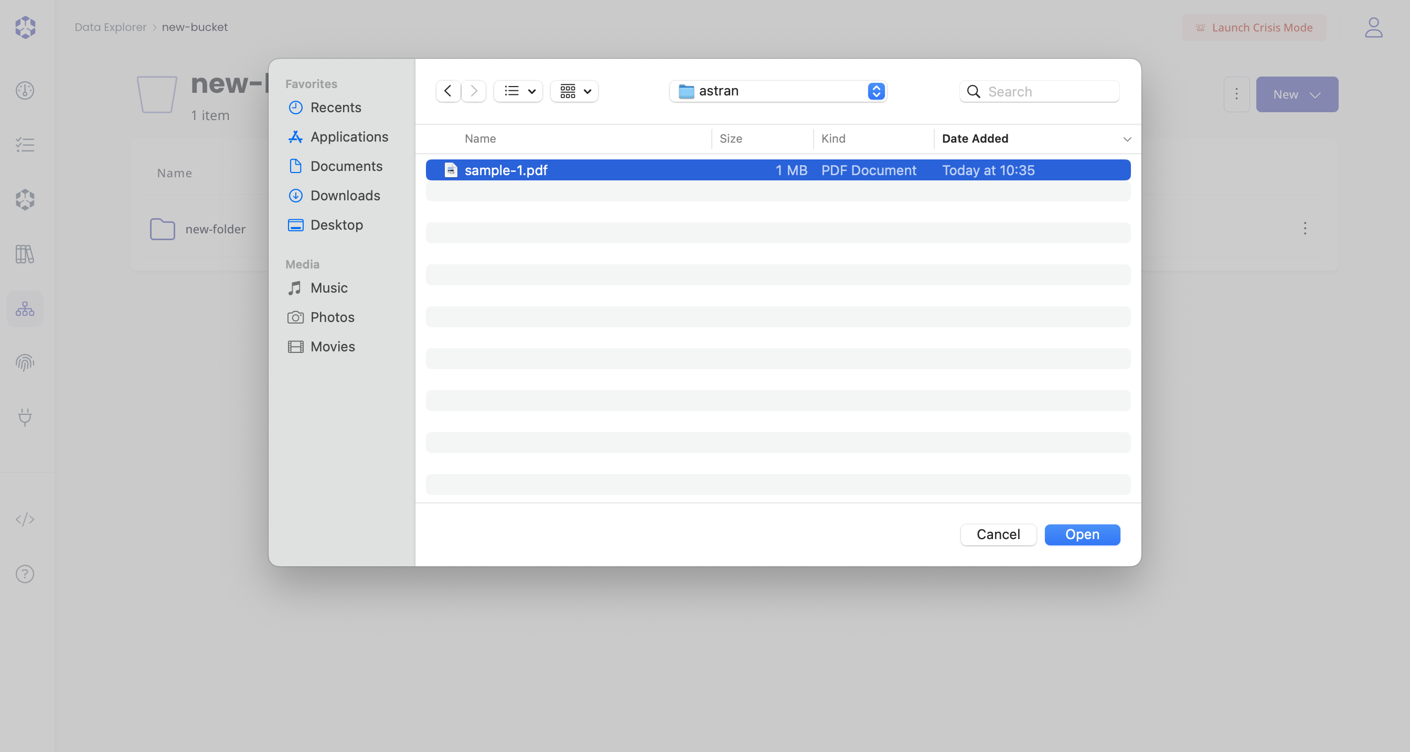Cancel the file selection dialog
This screenshot has width=1410, height=752.
998,534
